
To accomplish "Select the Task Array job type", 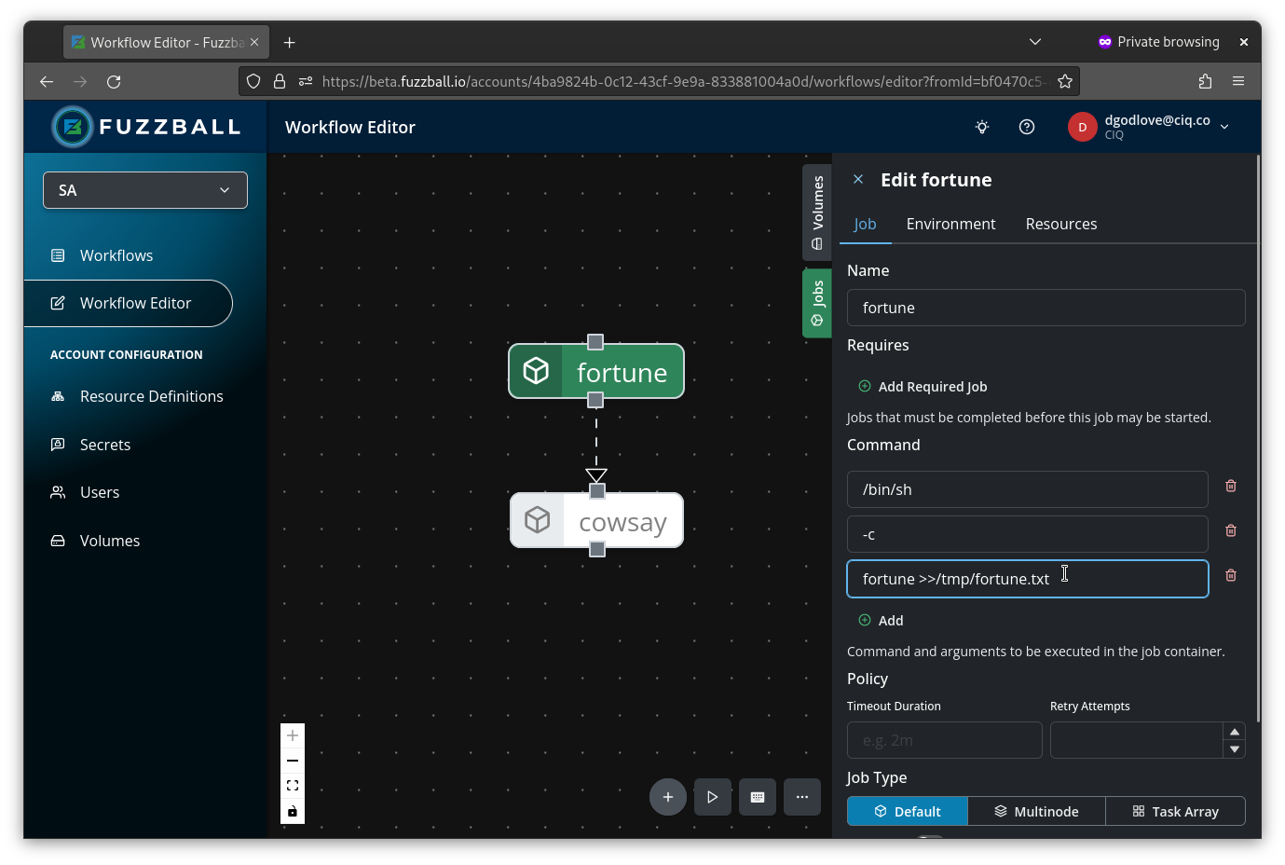I will 1175,811.
